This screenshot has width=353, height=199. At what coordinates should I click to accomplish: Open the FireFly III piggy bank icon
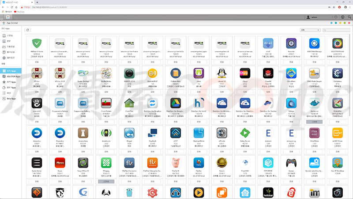pyautogui.click(x=176, y=163)
